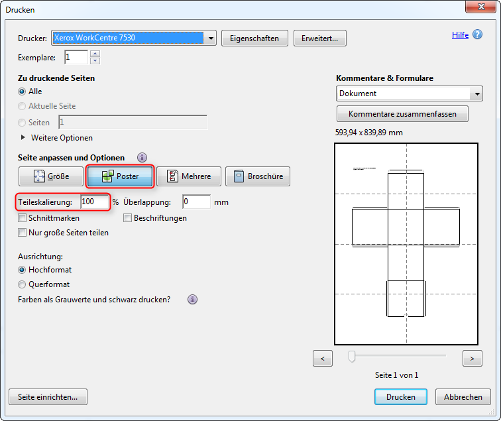Screen dimensions: 501x421
Task: Click the Drucken button to print
Action: 401,397
